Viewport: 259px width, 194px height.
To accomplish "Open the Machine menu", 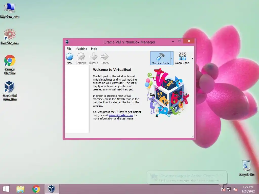I will tap(81, 49).
